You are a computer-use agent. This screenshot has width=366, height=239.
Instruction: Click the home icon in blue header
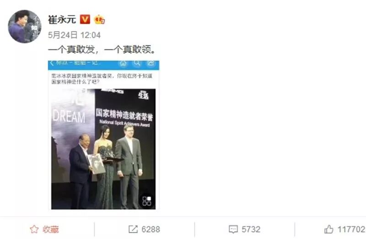(x=123, y=63)
